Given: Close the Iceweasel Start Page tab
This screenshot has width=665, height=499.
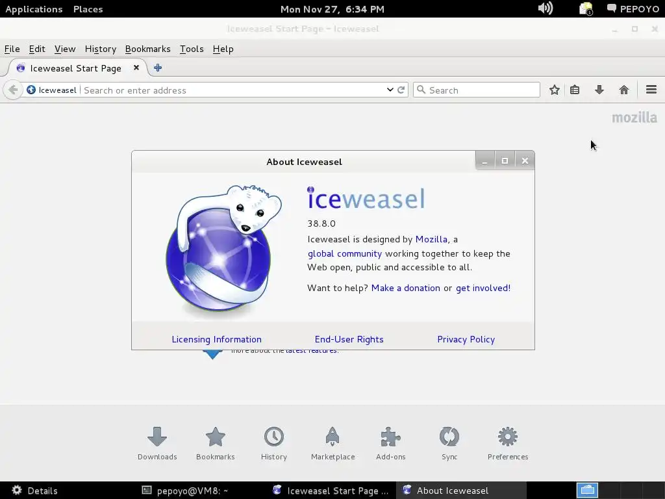Looking at the screenshot, I should (x=136, y=68).
